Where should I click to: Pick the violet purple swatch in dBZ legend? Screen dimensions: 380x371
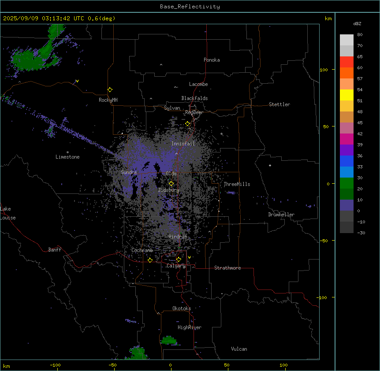[x=346, y=150]
